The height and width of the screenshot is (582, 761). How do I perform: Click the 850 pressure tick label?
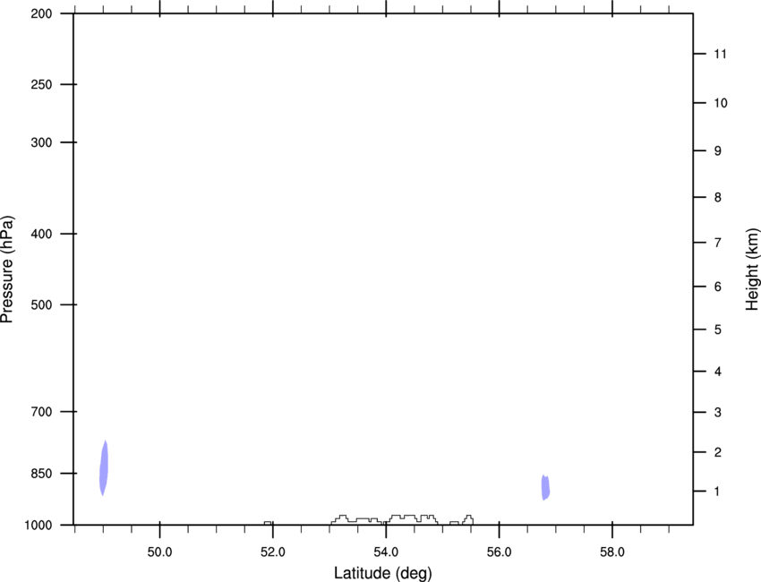41,474
